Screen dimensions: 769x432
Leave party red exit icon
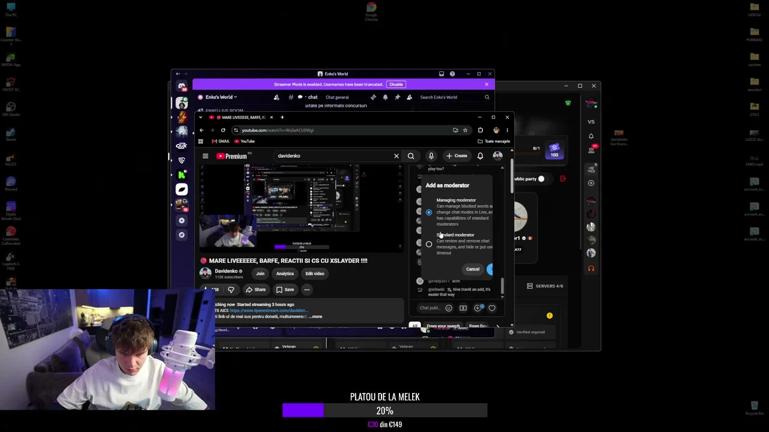[563, 179]
